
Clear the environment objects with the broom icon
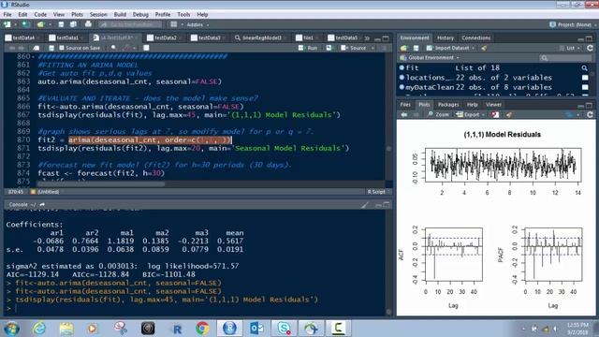(x=485, y=48)
